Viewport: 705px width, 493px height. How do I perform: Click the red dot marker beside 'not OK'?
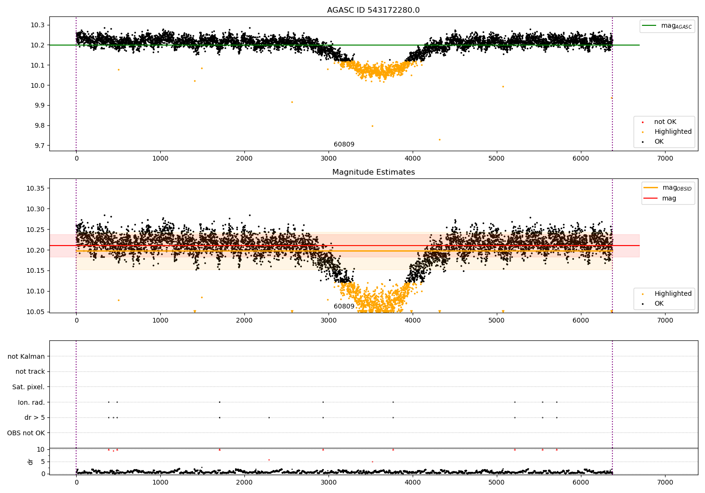click(642, 123)
